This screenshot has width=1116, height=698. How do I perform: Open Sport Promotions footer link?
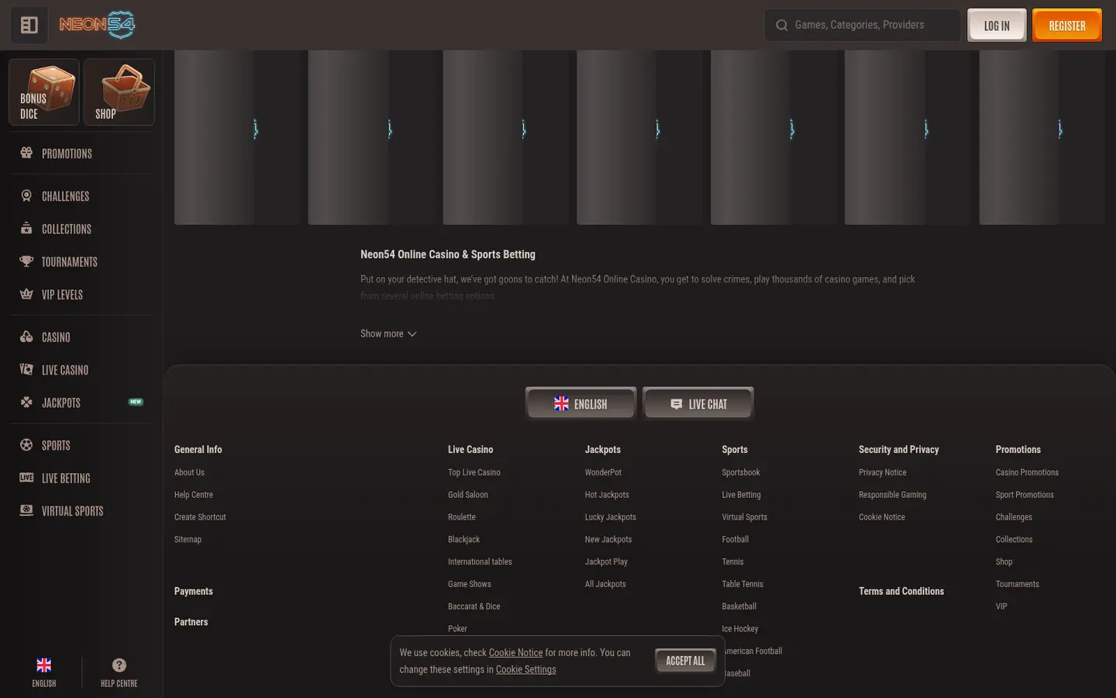1025,495
